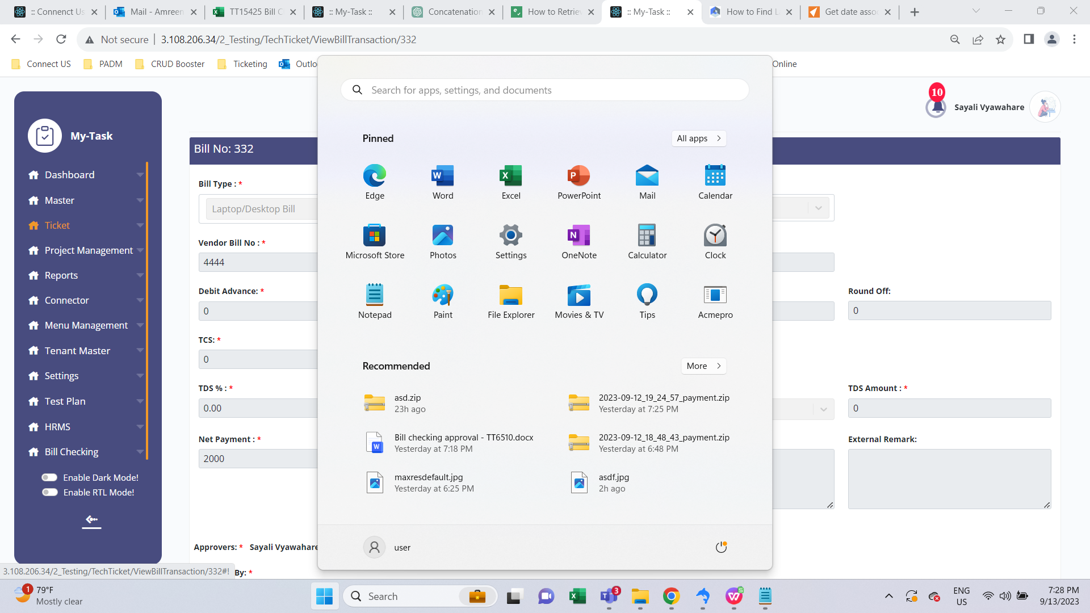The width and height of the screenshot is (1090, 613).
Task: Open Settings from pinned apps
Action: [x=511, y=241]
